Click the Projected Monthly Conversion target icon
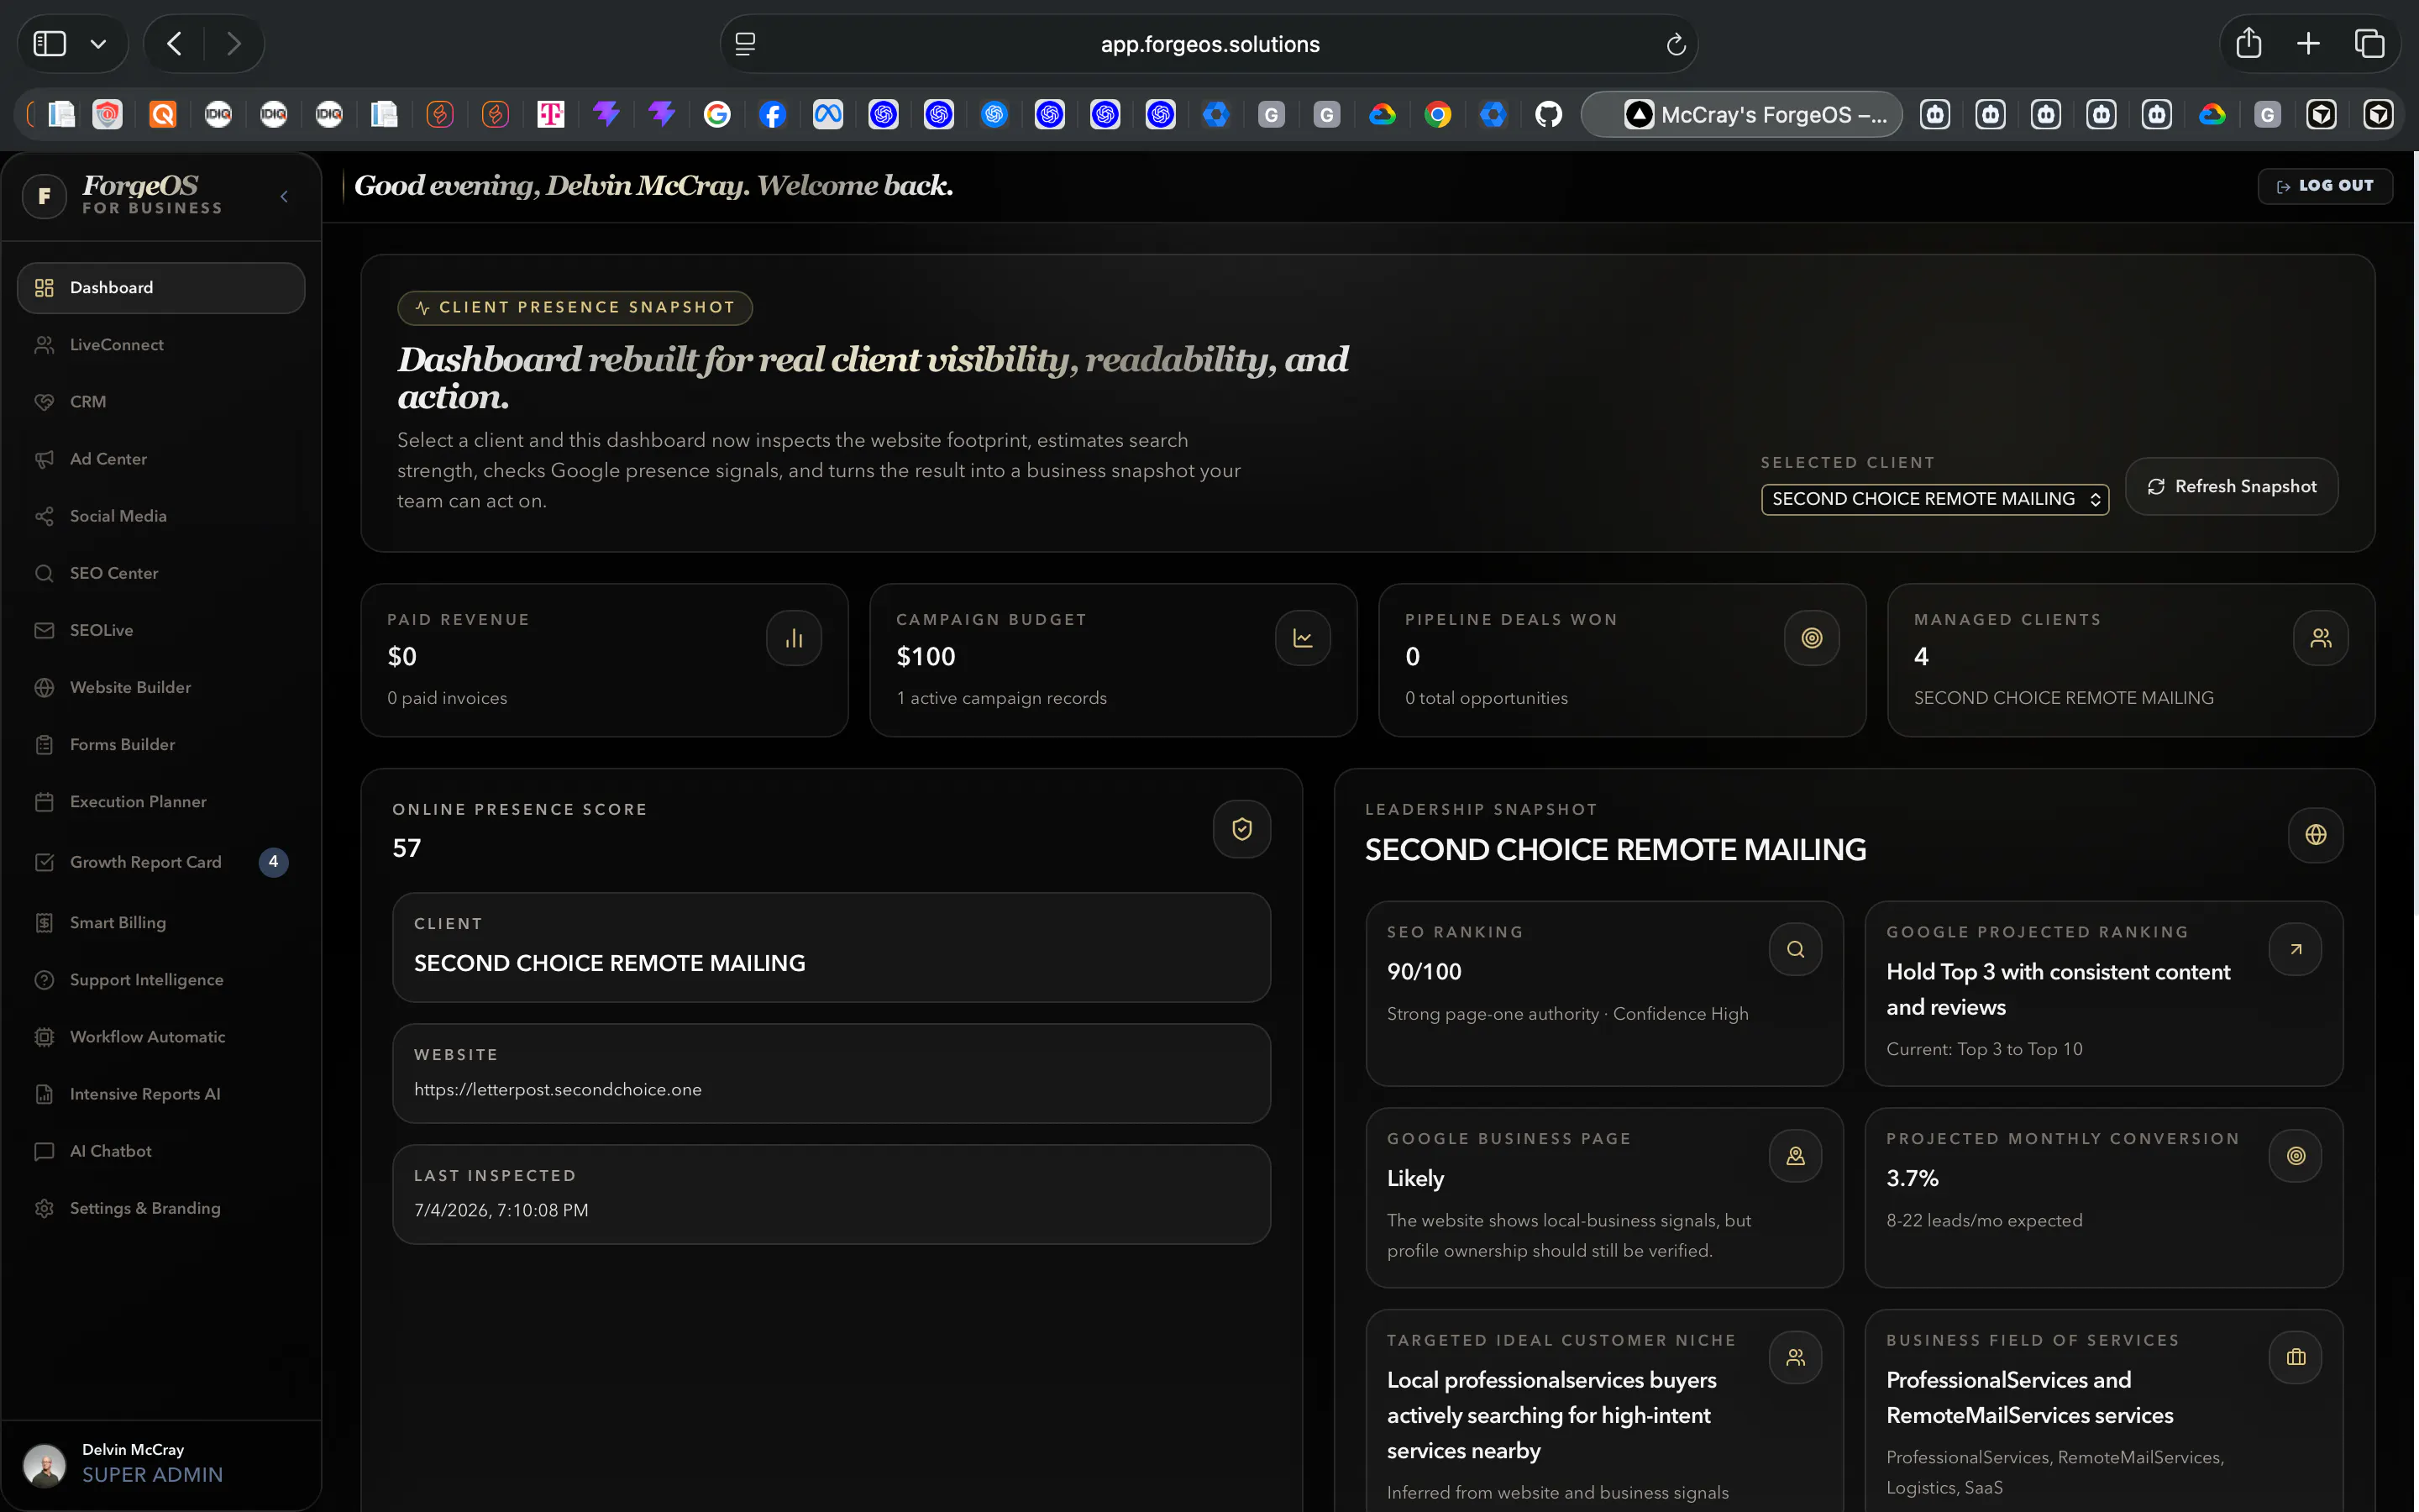The height and width of the screenshot is (1512, 2419). (x=2295, y=1156)
